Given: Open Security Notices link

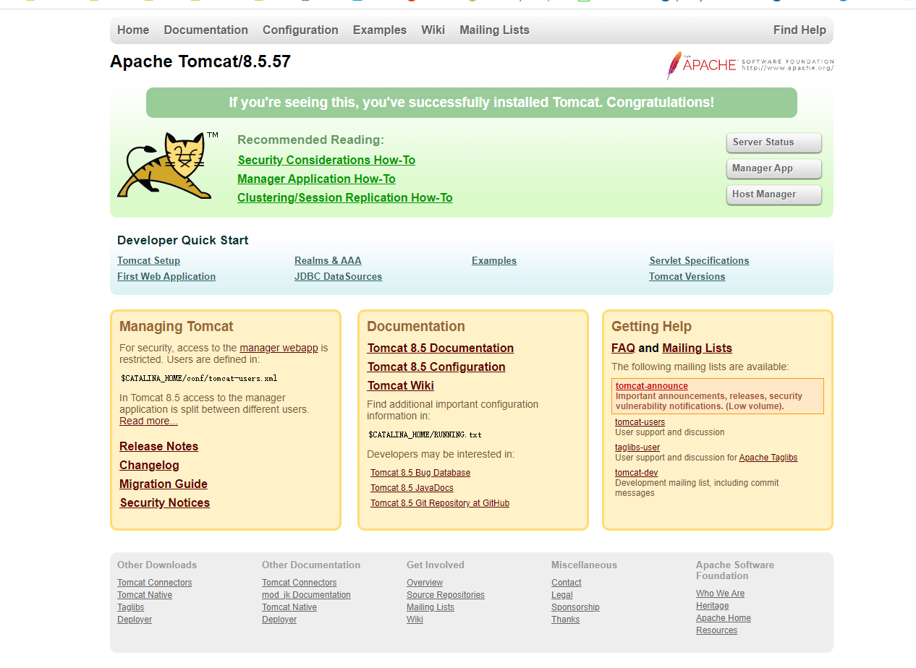Looking at the screenshot, I should click(x=164, y=502).
